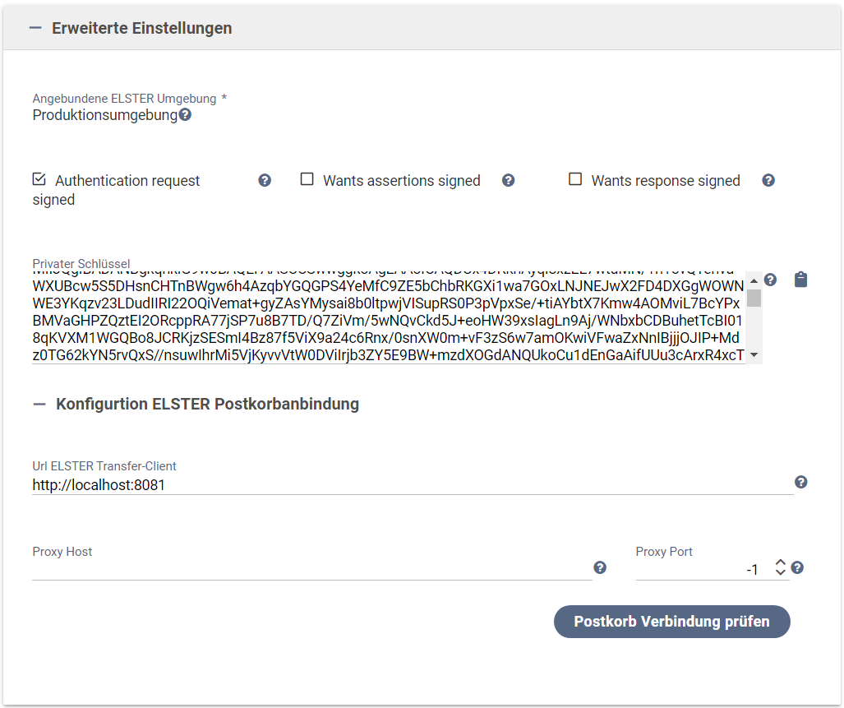Click help icon beside Privater Schlüssel field
The height and width of the screenshot is (708, 844).
coord(771,280)
